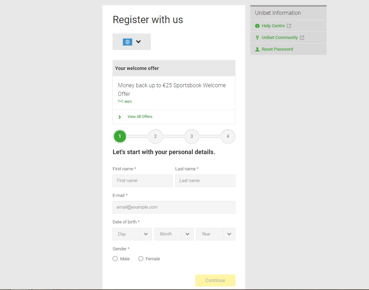Click the arrow icon beside View All Offers
Viewport: 369px width, 290px height.
pyautogui.click(x=120, y=117)
